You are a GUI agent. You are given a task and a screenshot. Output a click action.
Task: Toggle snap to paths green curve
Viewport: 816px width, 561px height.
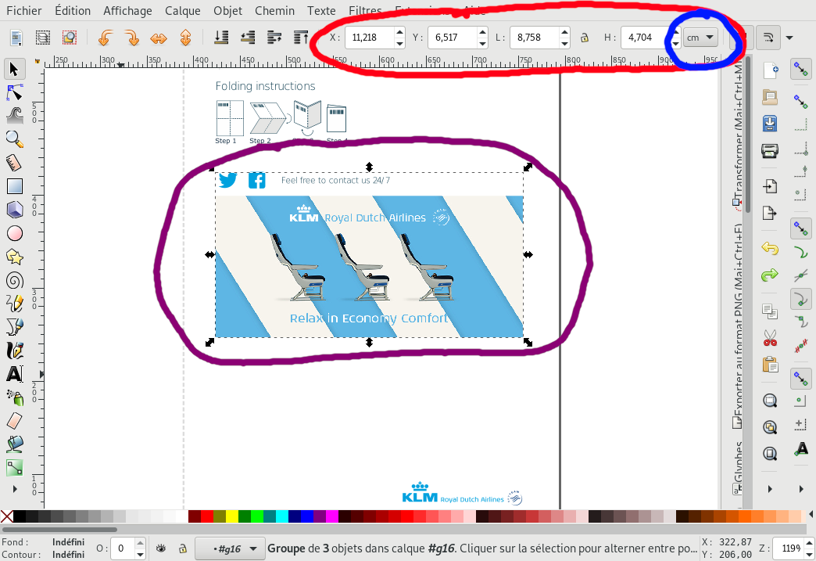tap(801, 252)
